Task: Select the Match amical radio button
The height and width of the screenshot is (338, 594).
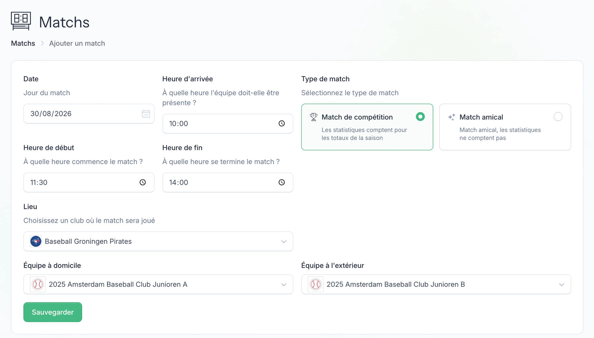Action: click(558, 117)
